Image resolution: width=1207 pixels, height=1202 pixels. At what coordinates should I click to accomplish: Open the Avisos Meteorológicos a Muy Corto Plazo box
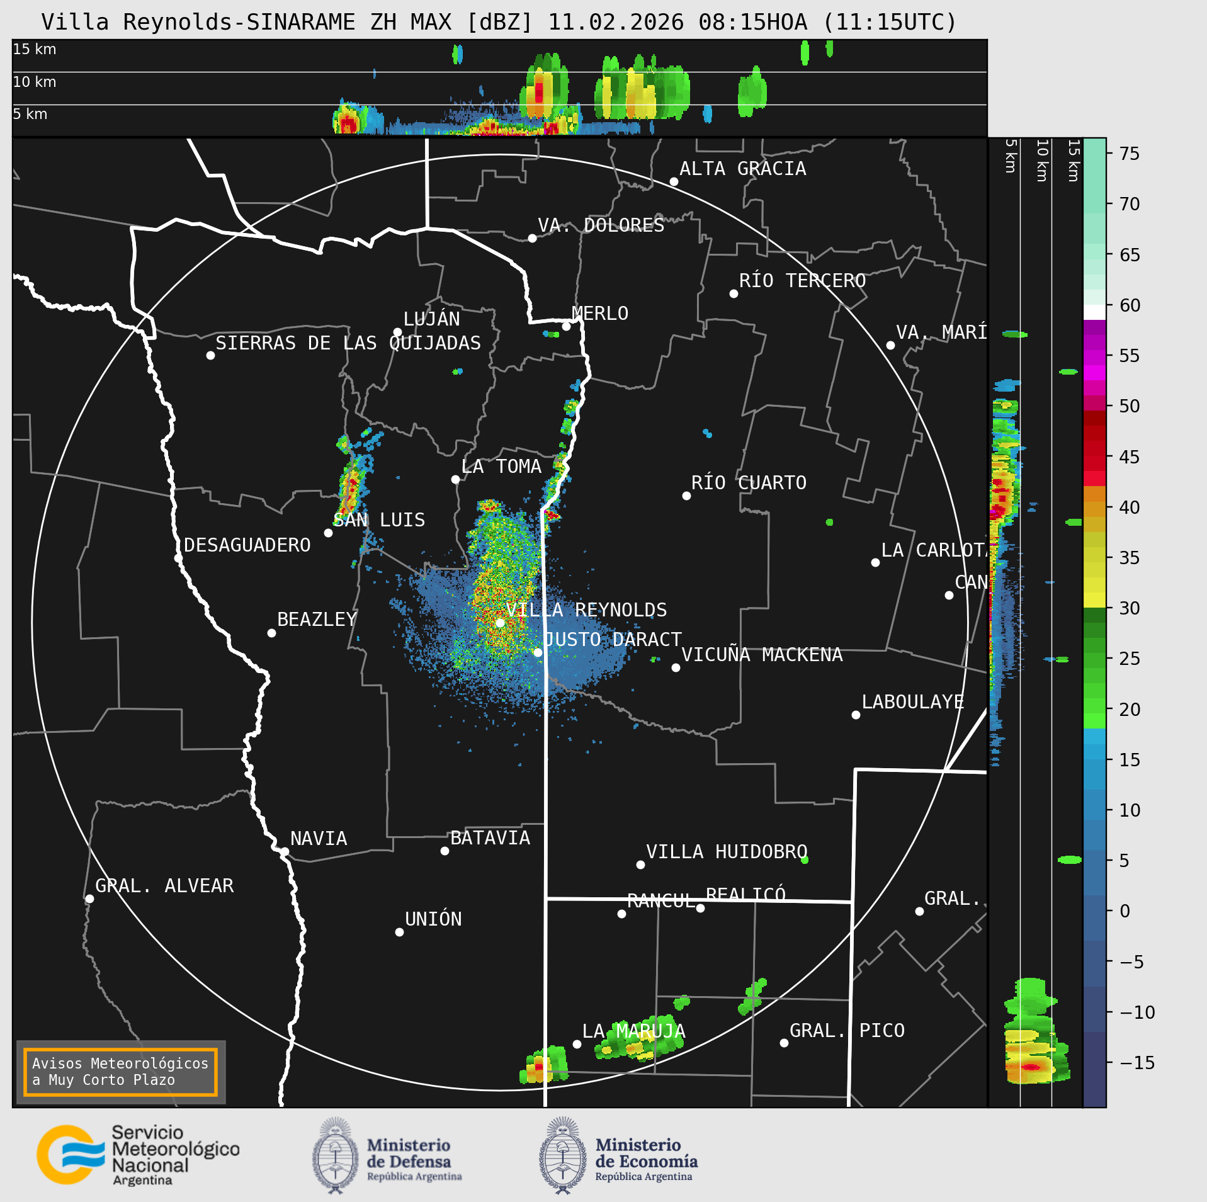(x=120, y=1072)
